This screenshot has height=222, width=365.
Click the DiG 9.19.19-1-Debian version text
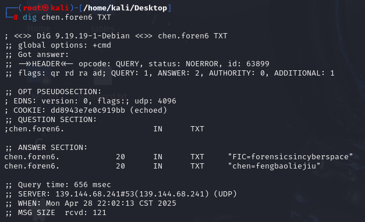(x=83, y=36)
